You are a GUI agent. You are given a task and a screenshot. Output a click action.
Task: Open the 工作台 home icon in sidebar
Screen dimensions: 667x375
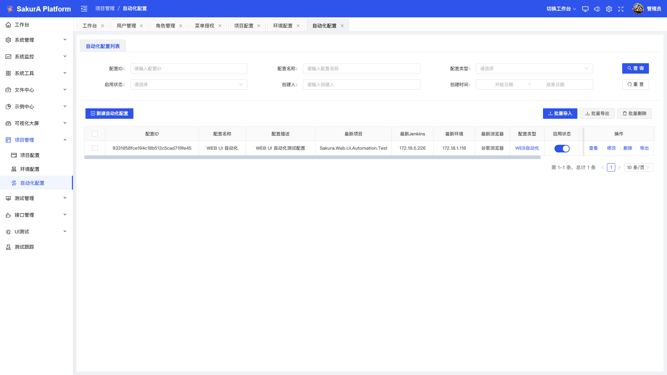[8, 25]
